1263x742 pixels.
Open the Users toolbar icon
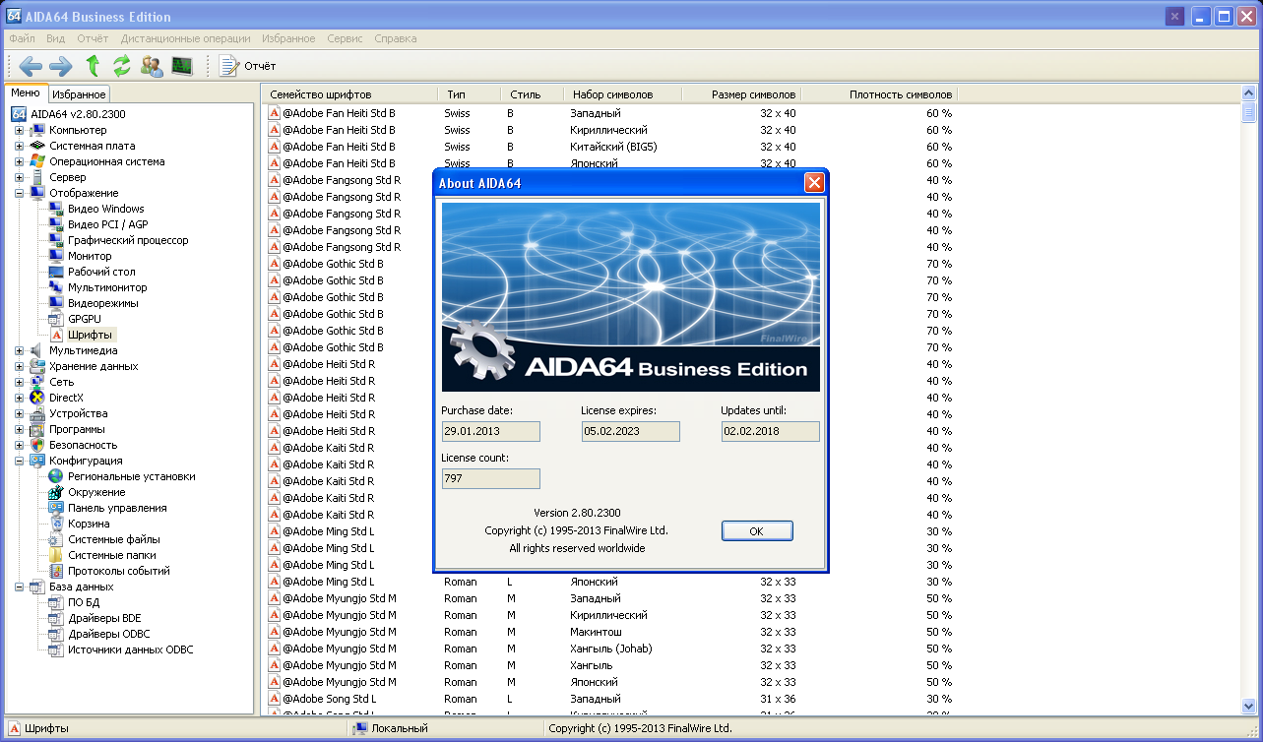click(152, 66)
